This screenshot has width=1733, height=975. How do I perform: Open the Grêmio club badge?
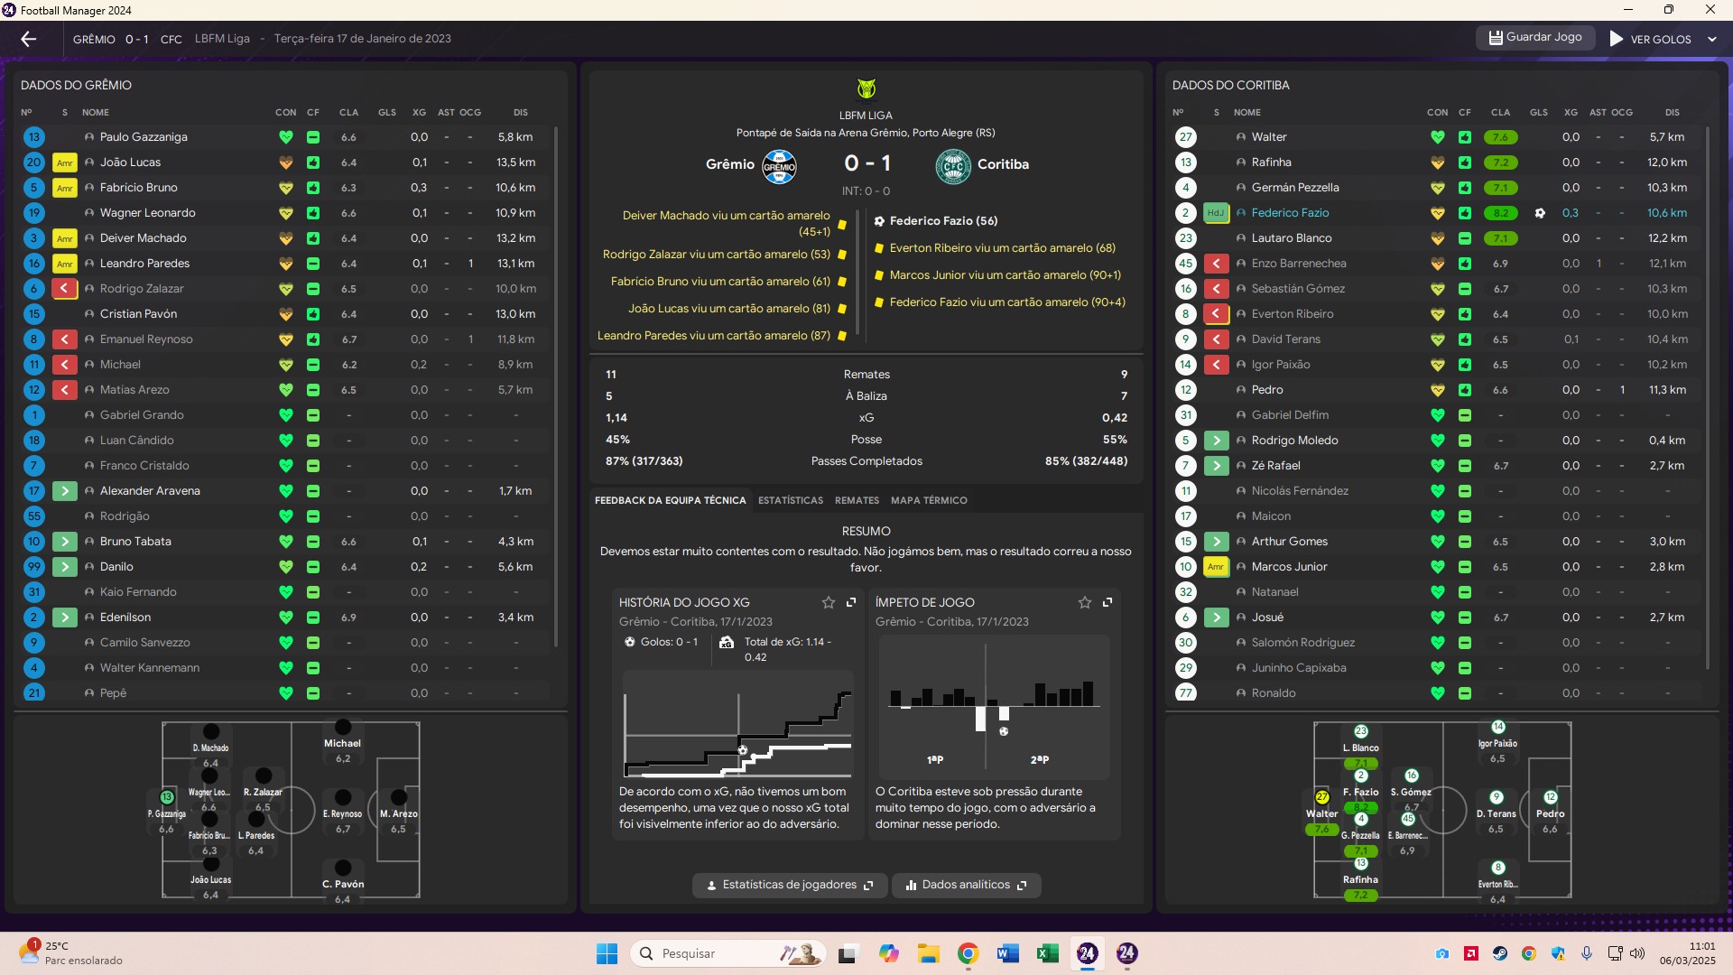(x=779, y=166)
